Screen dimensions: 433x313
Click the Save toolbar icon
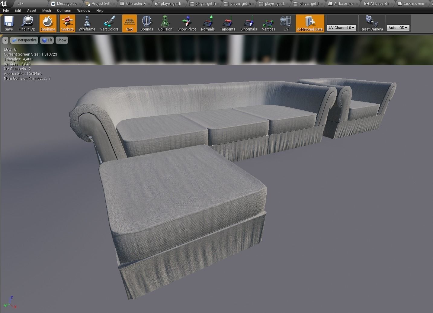(9, 23)
